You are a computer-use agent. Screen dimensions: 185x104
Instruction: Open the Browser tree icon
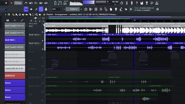tap(106, 9)
